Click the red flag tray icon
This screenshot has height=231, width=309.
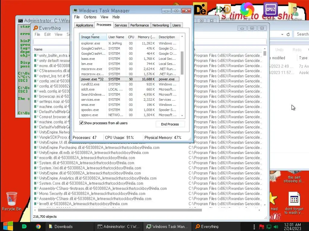click(x=262, y=227)
